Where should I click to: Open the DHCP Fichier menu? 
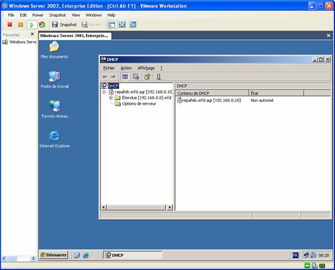point(109,68)
